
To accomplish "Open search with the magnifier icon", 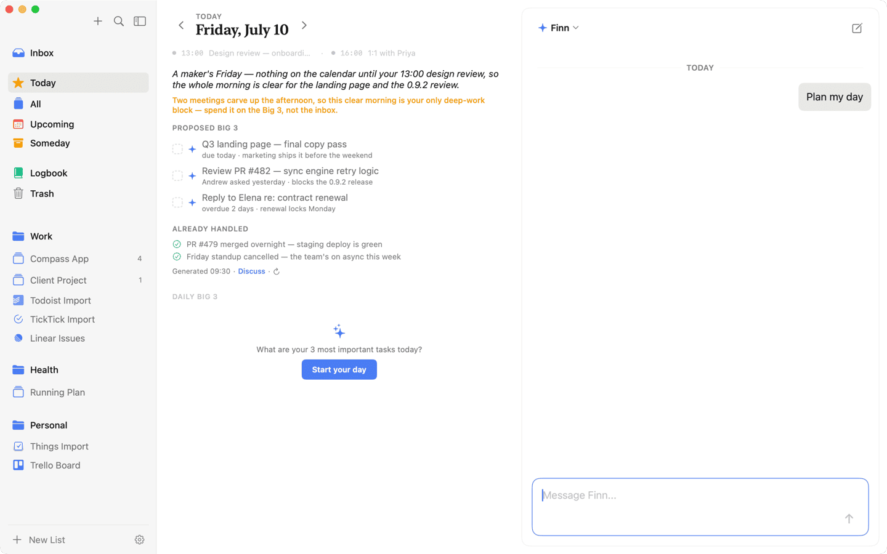I will coord(119,22).
